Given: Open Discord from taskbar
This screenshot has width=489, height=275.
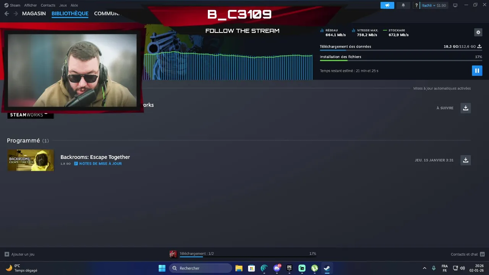Looking at the screenshot, I should [x=277, y=268].
